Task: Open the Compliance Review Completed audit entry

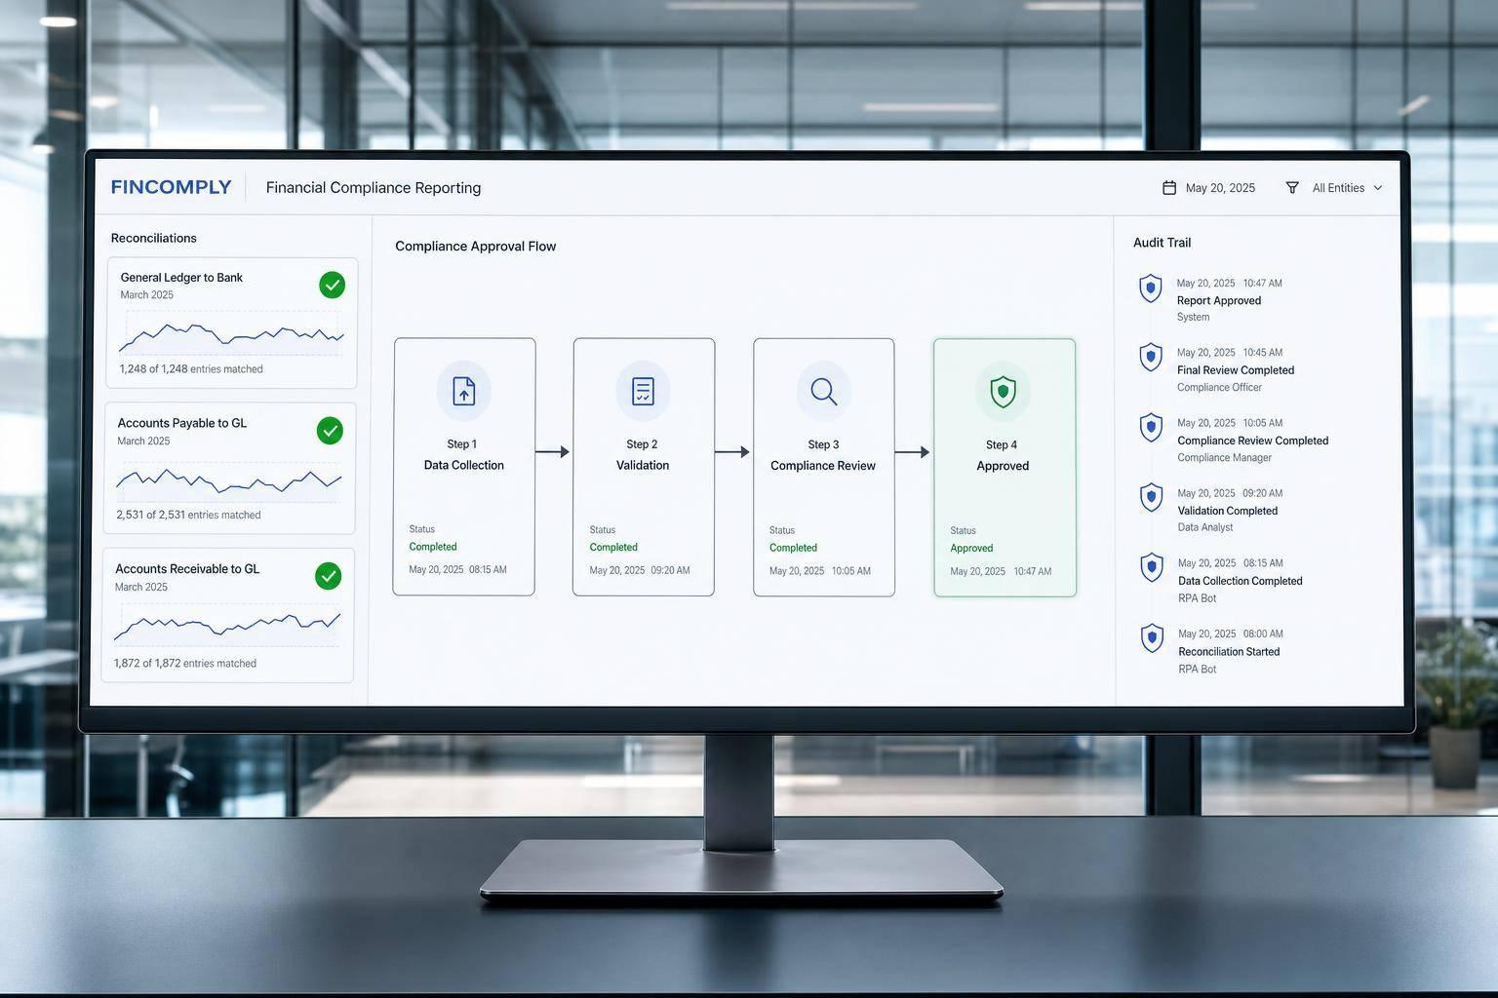Action: point(1235,440)
